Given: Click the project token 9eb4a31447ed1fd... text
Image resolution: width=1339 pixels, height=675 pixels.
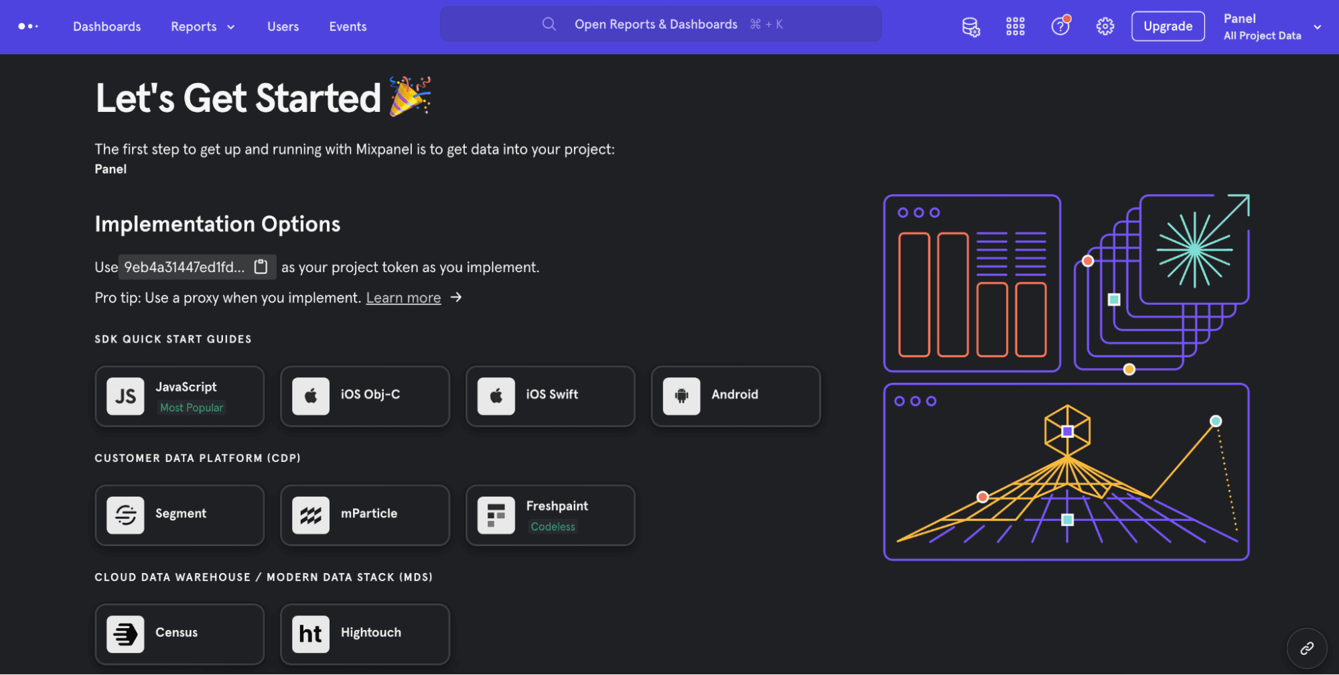Looking at the screenshot, I should pos(184,267).
